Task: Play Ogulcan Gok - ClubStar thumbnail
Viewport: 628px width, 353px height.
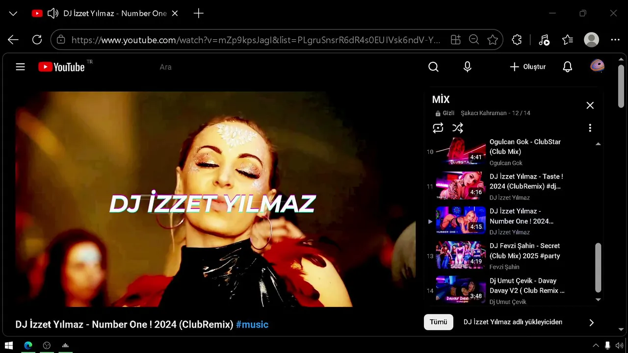Action: [461, 151]
